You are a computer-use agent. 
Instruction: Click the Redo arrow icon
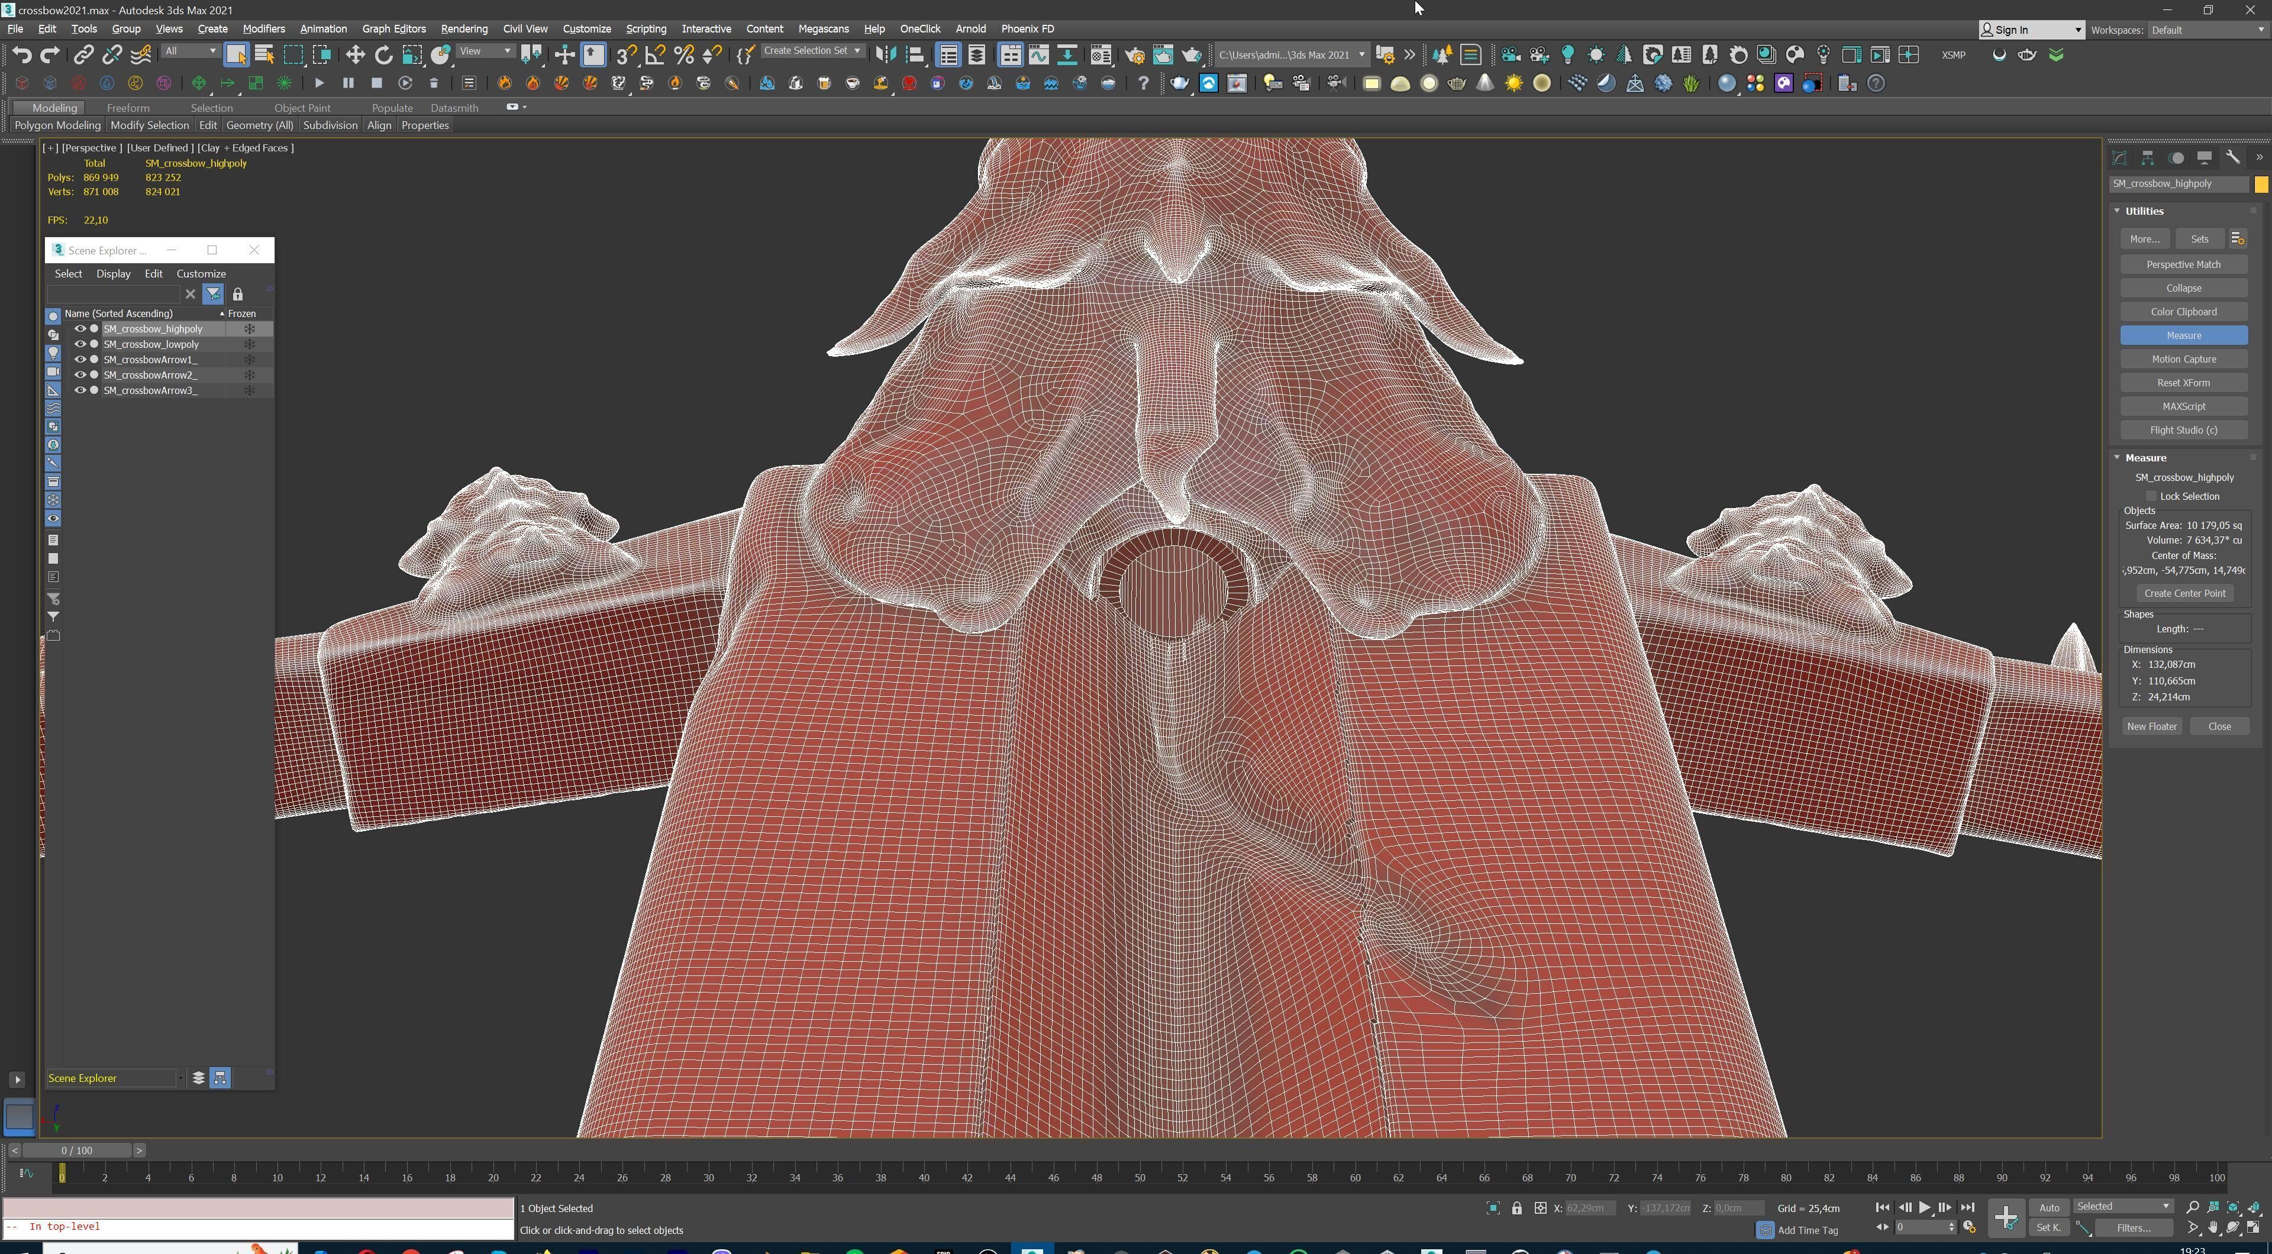[50, 54]
